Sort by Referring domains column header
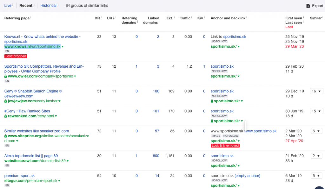 click(129, 20)
